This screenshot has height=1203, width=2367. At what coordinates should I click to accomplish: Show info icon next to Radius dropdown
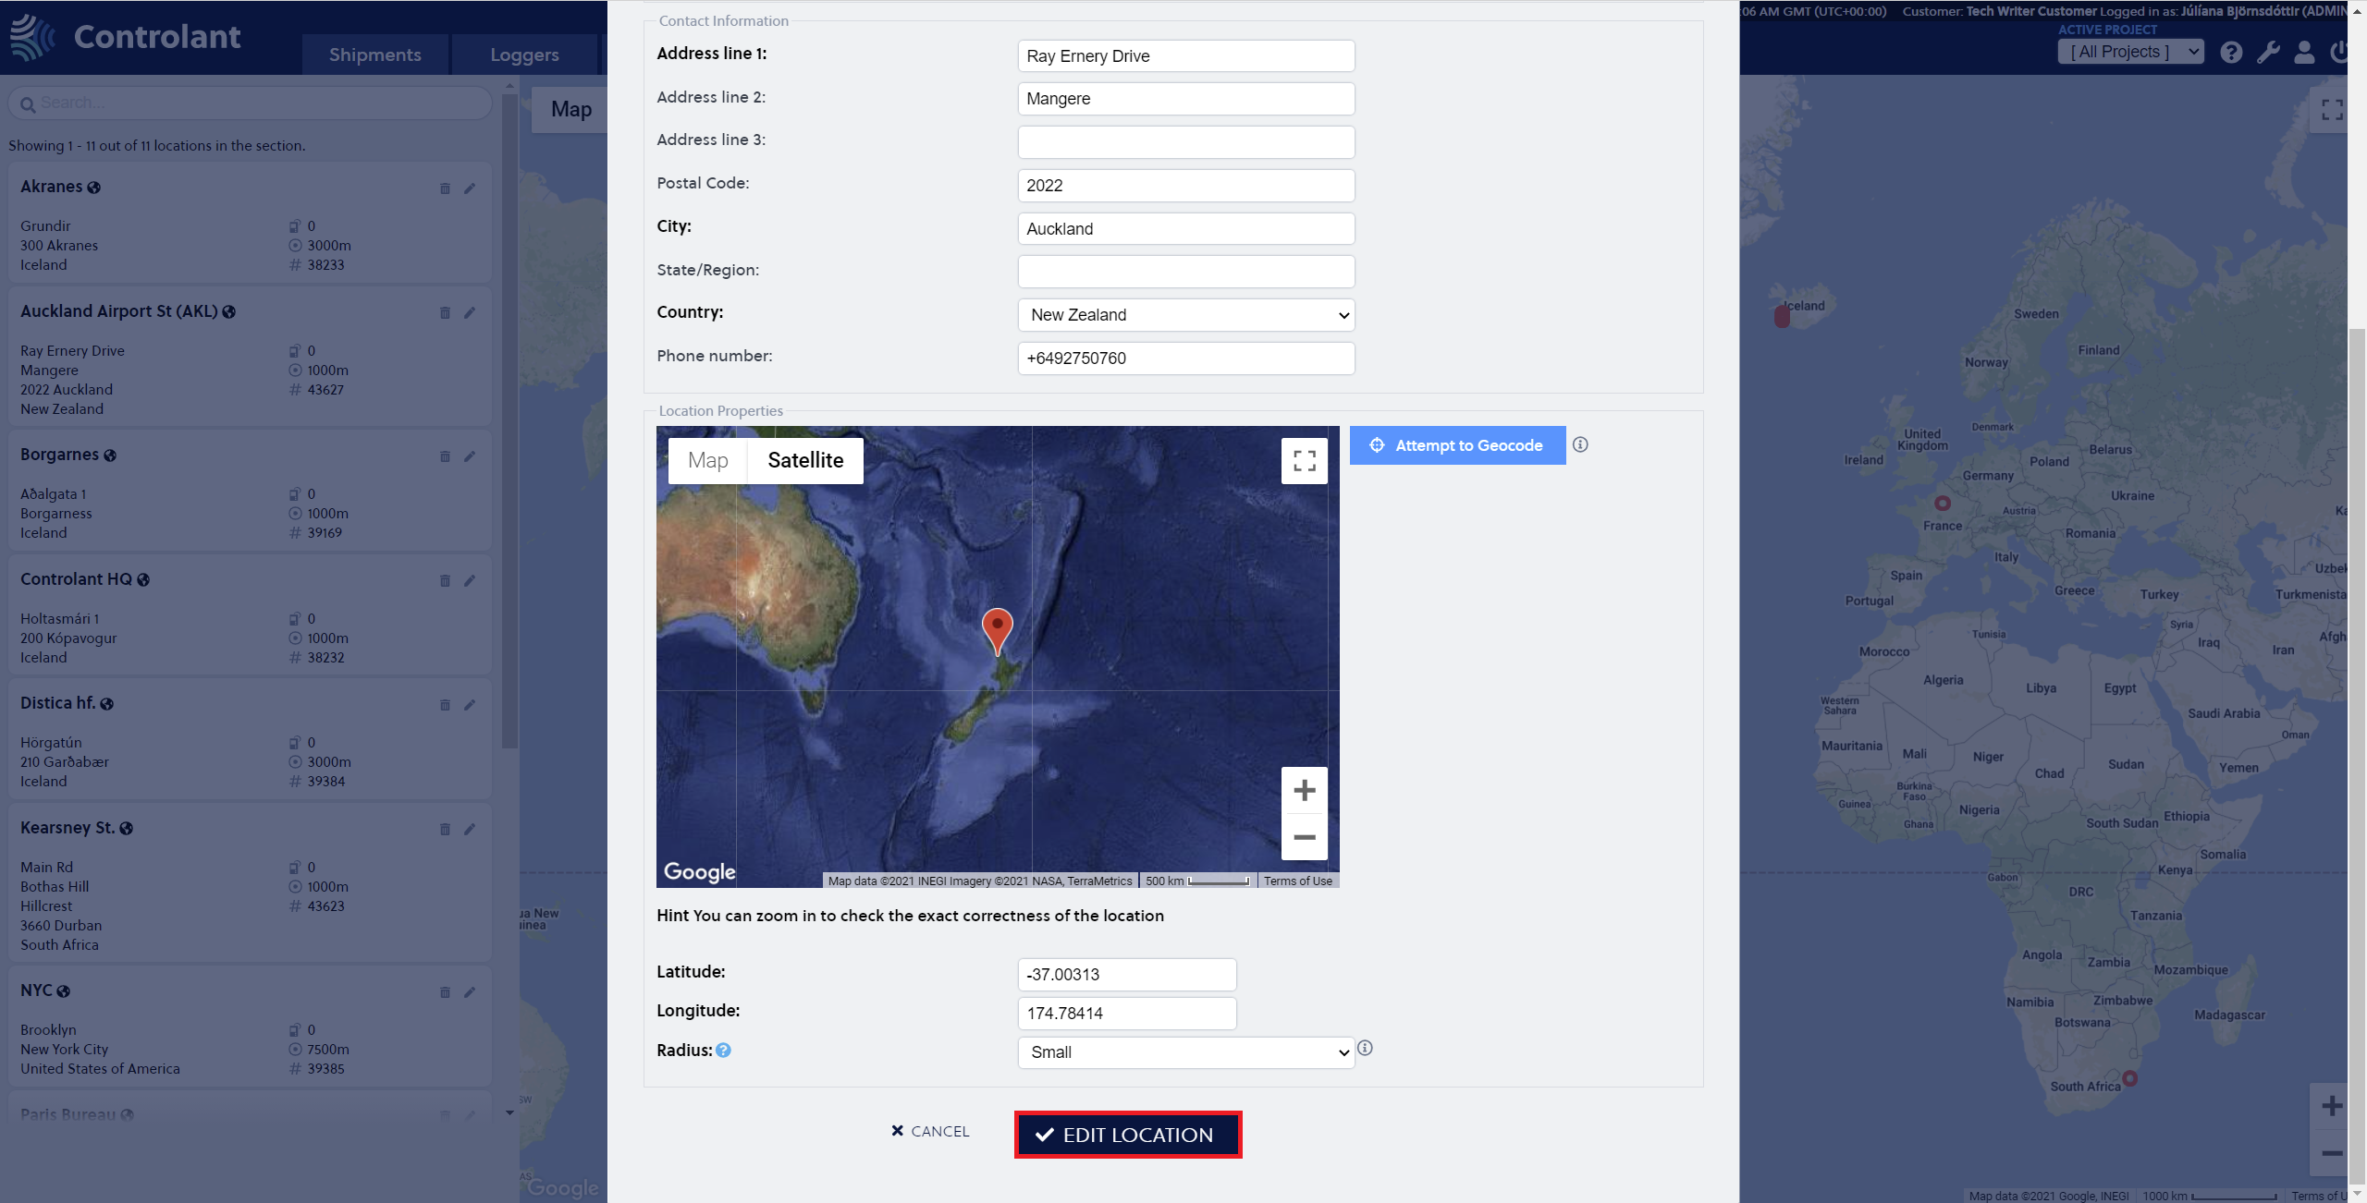[1365, 1048]
